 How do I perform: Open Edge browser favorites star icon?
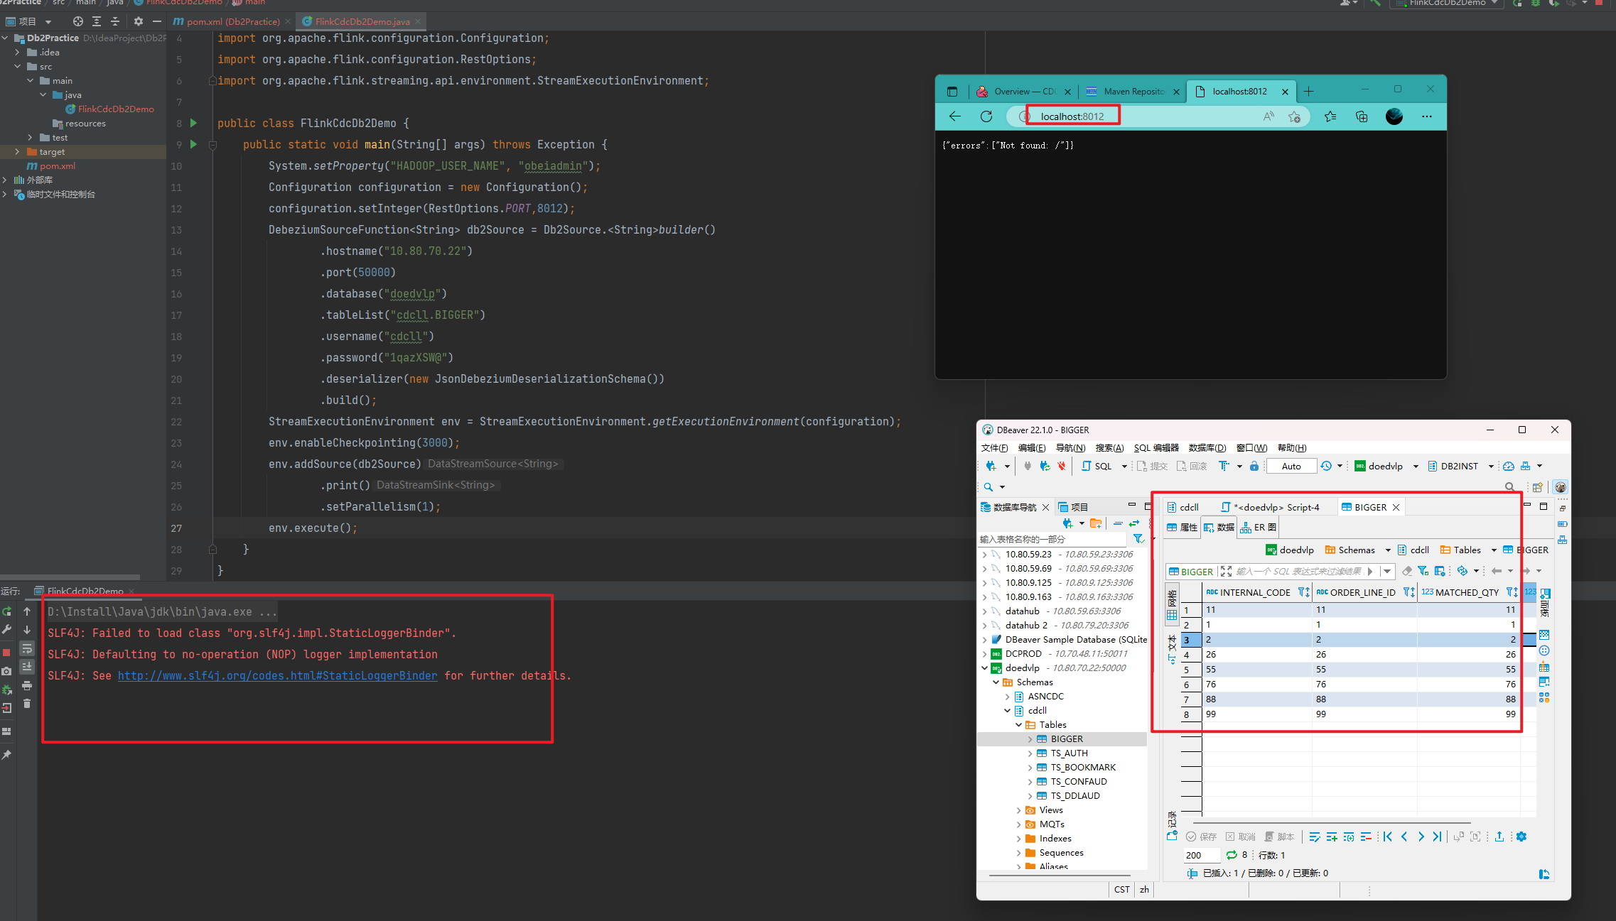click(1330, 116)
